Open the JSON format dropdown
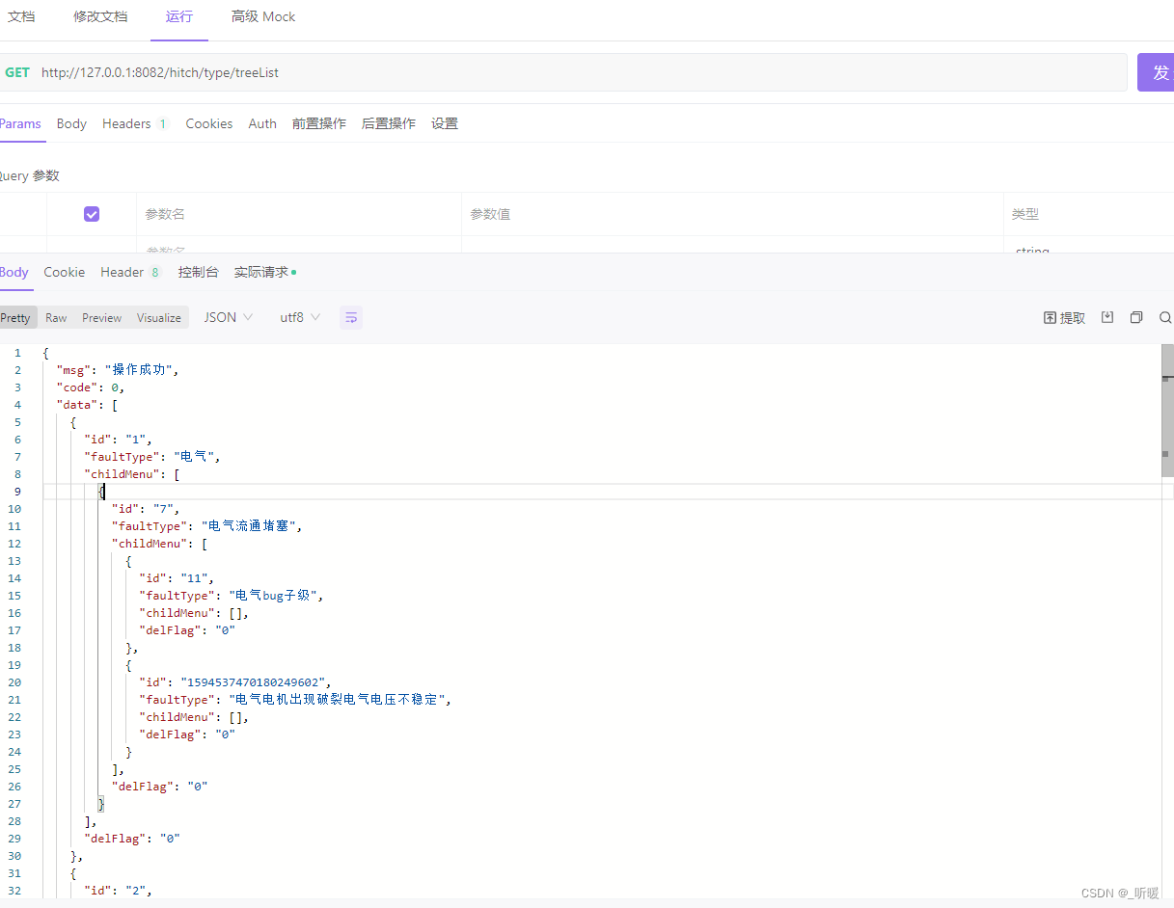Viewport: 1174px width, 908px height. tap(229, 317)
